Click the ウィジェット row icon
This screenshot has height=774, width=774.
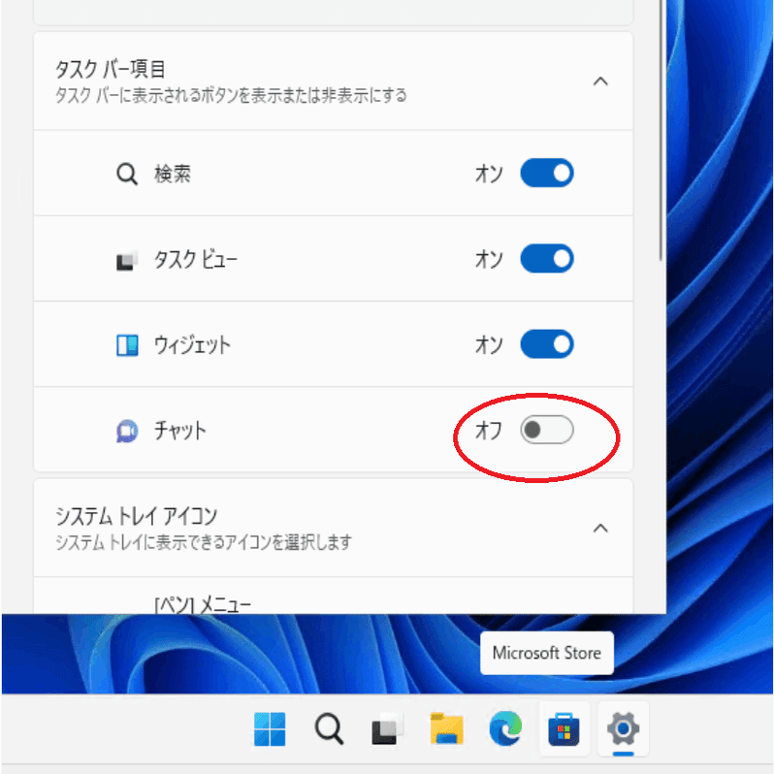coord(127,345)
